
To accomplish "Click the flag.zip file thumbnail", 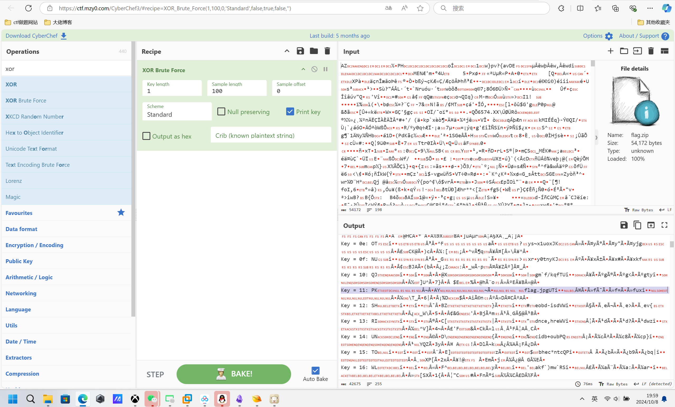I will pos(635,101).
